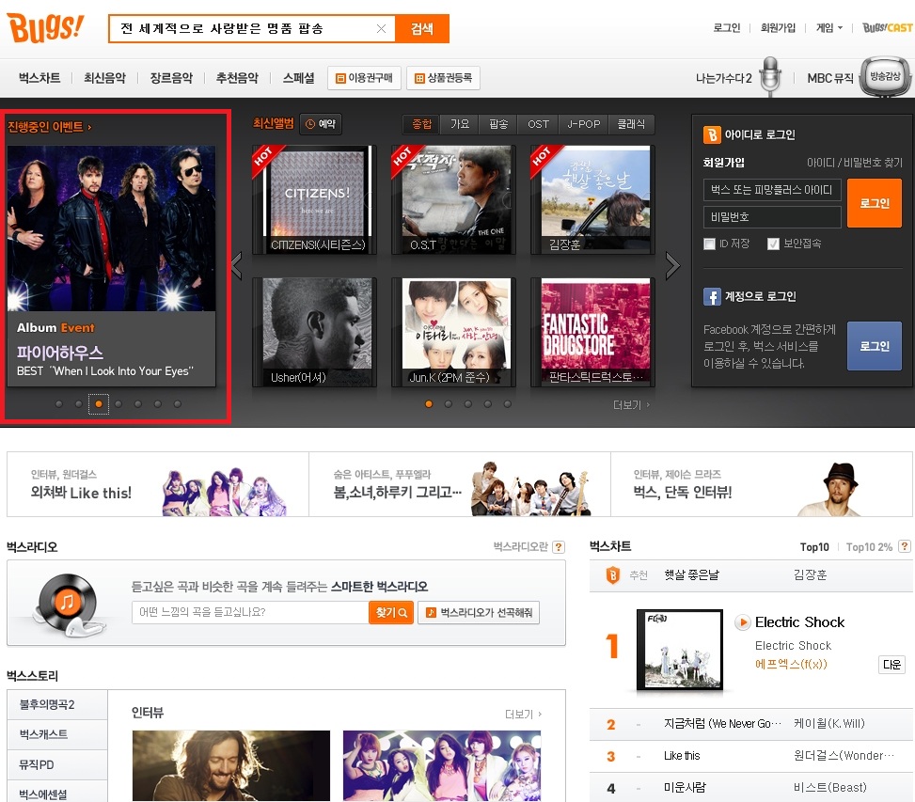Viewport: 915px width, 802px height.
Task: Click the 나는가수다2 link
Action: pos(723,78)
